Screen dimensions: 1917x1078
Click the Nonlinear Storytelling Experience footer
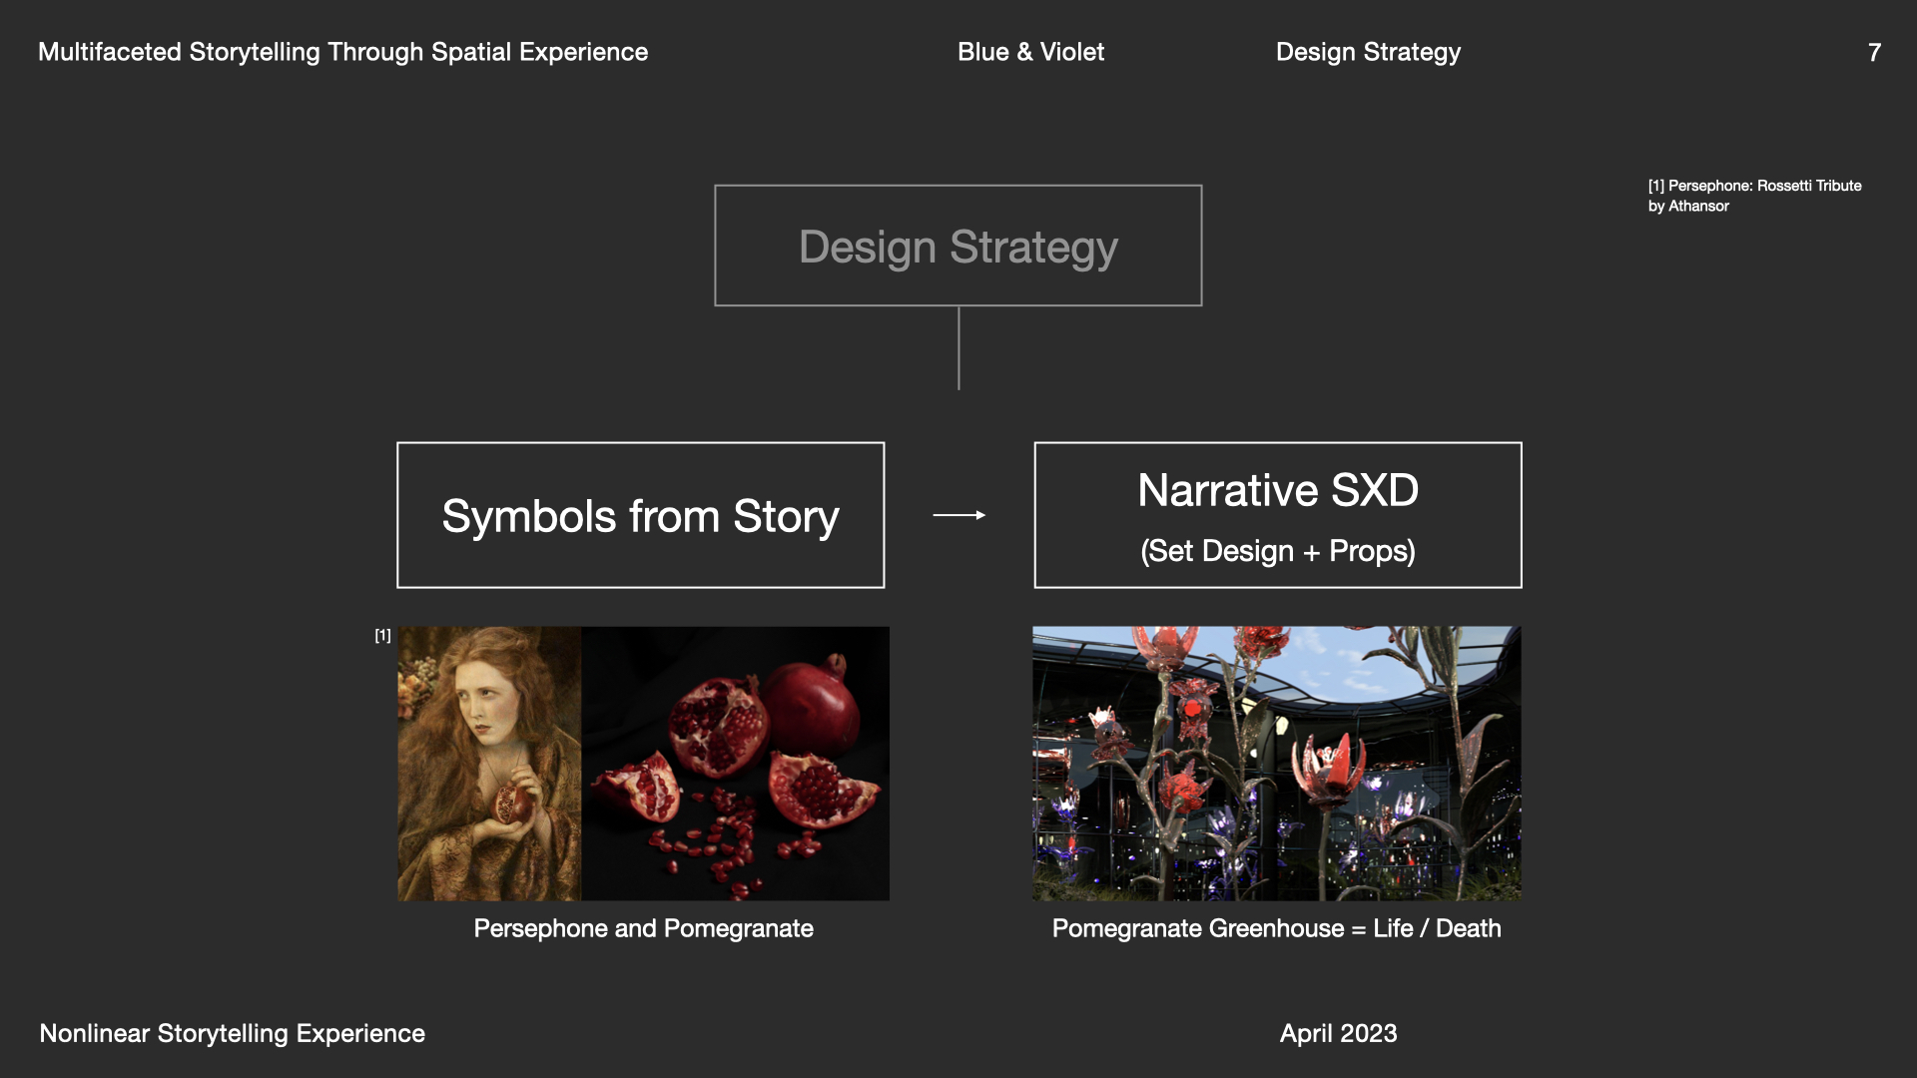click(232, 1033)
